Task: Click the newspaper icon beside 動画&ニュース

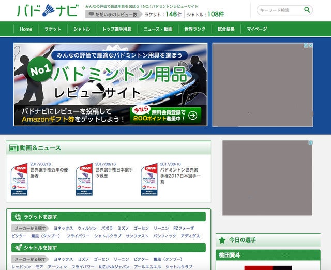Action: 14,148
